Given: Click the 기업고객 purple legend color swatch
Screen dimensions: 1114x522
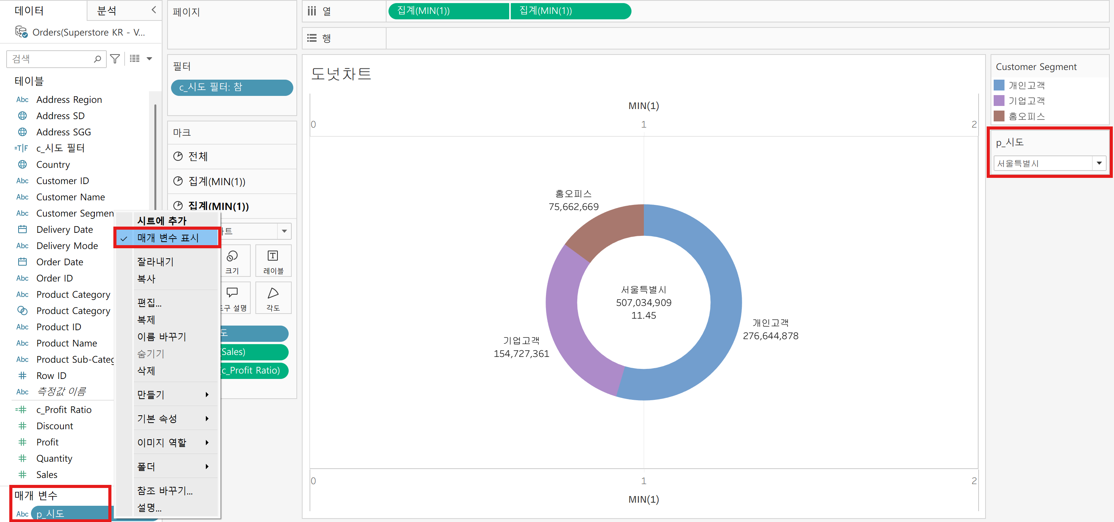Looking at the screenshot, I should click(999, 101).
